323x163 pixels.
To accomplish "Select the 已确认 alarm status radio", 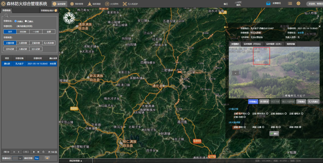I will (x=26, y=21).
